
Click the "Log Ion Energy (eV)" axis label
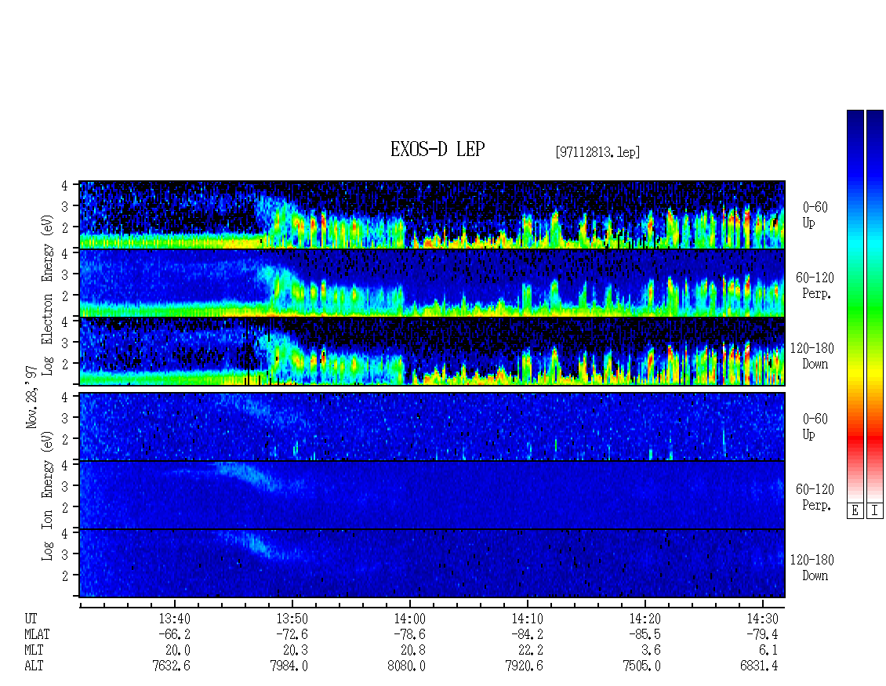click(x=47, y=496)
